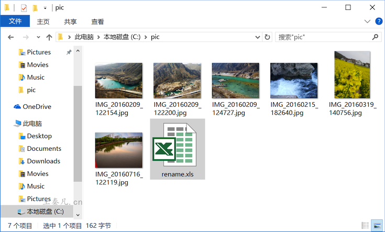Go up one folder level arrow
Viewport: 385px width, 232px height.
[x=49, y=37]
